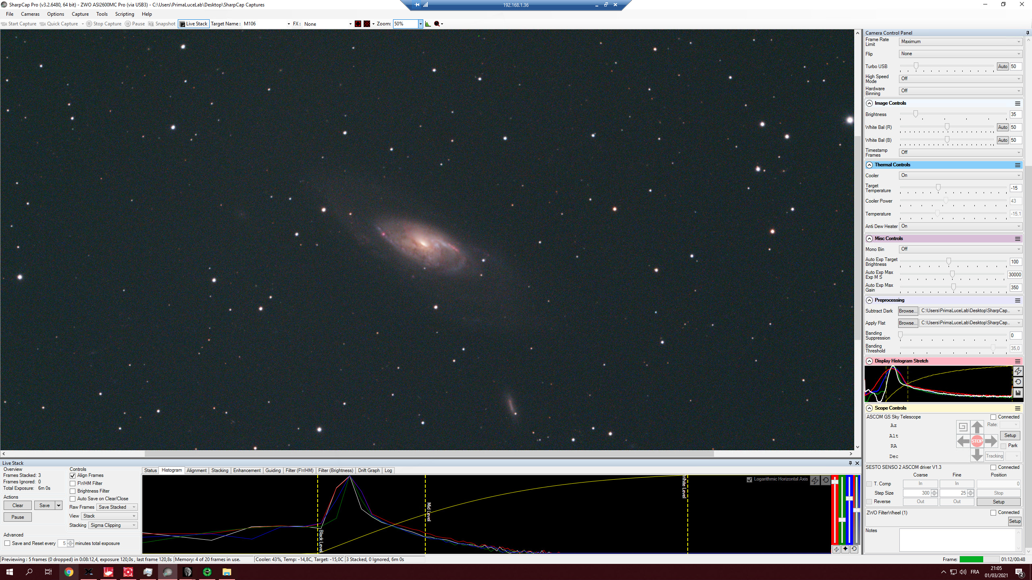Collapse the Thermal Controls section
The height and width of the screenshot is (580, 1032).
tap(870, 165)
